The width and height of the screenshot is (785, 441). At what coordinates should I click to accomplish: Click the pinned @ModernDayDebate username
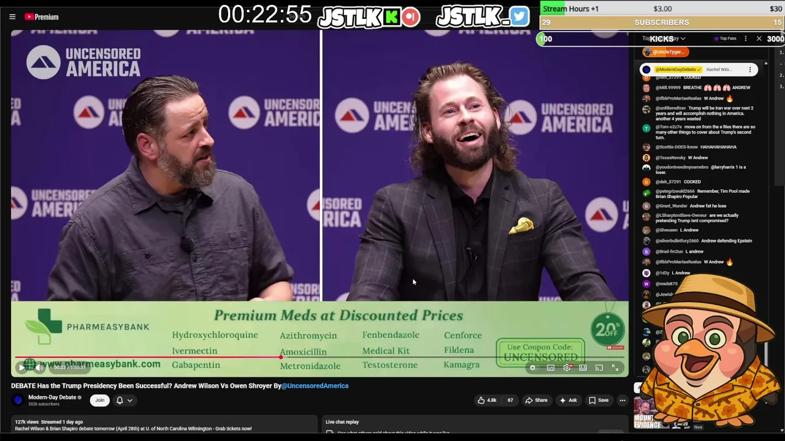tap(678, 70)
